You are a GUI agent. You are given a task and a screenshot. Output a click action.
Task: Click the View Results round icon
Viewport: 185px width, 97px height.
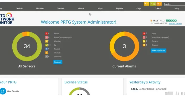point(3,91)
